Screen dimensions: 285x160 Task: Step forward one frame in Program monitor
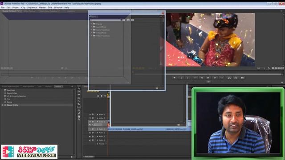(215, 78)
